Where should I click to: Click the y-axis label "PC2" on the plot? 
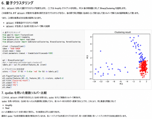tap(87, 57)
